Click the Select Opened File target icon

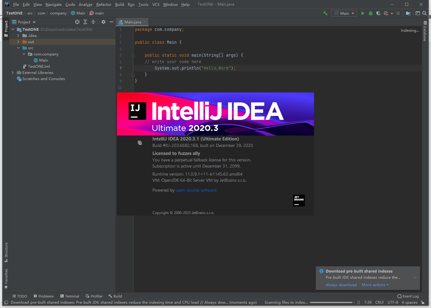pos(77,22)
